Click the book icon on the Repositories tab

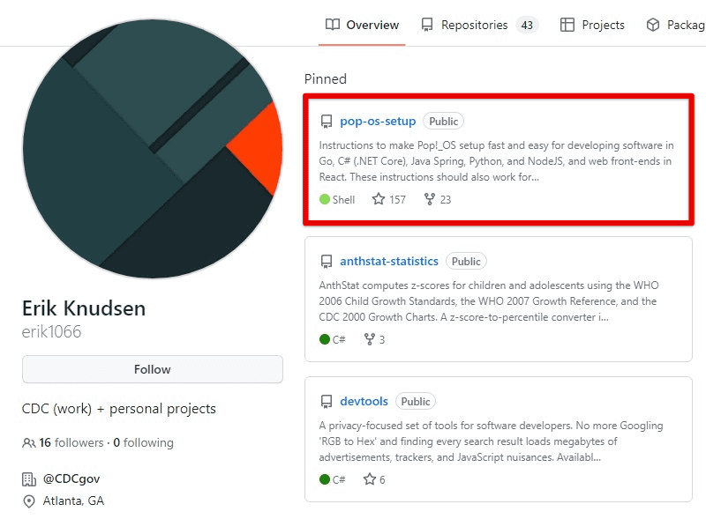coord(426,25)
